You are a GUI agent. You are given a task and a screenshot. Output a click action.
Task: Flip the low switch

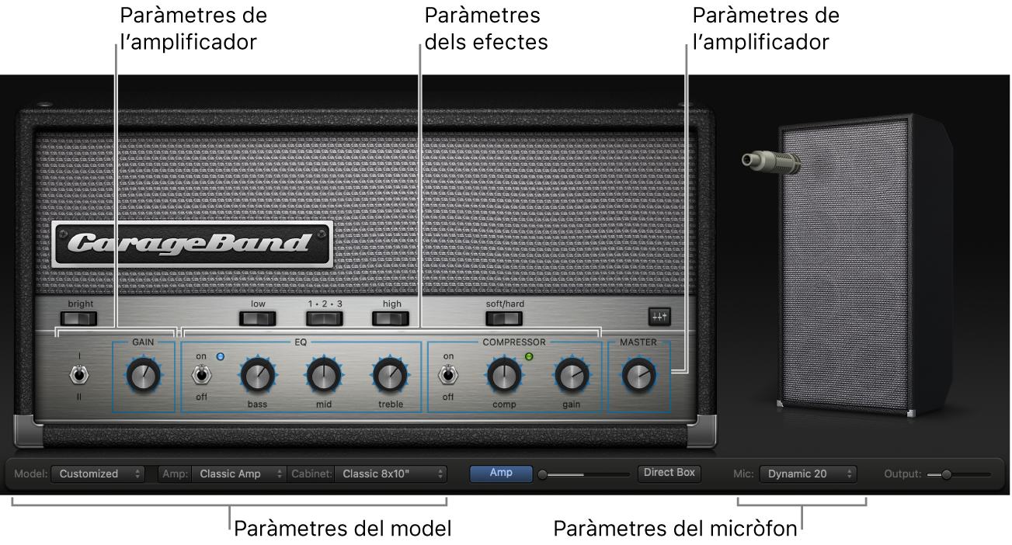[x=258, y=318]
